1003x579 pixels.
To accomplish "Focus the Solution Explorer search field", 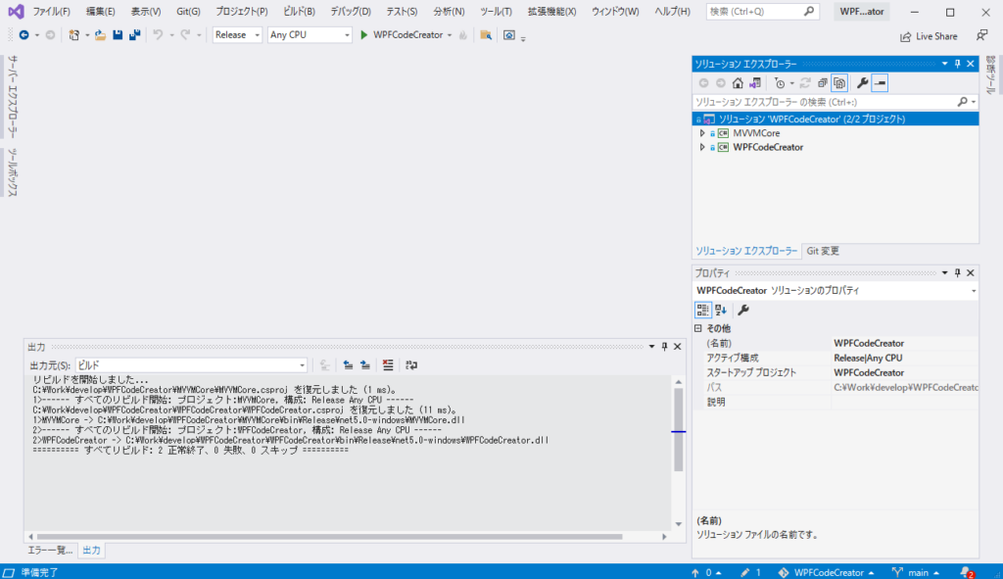I will (x=836, y=102).
